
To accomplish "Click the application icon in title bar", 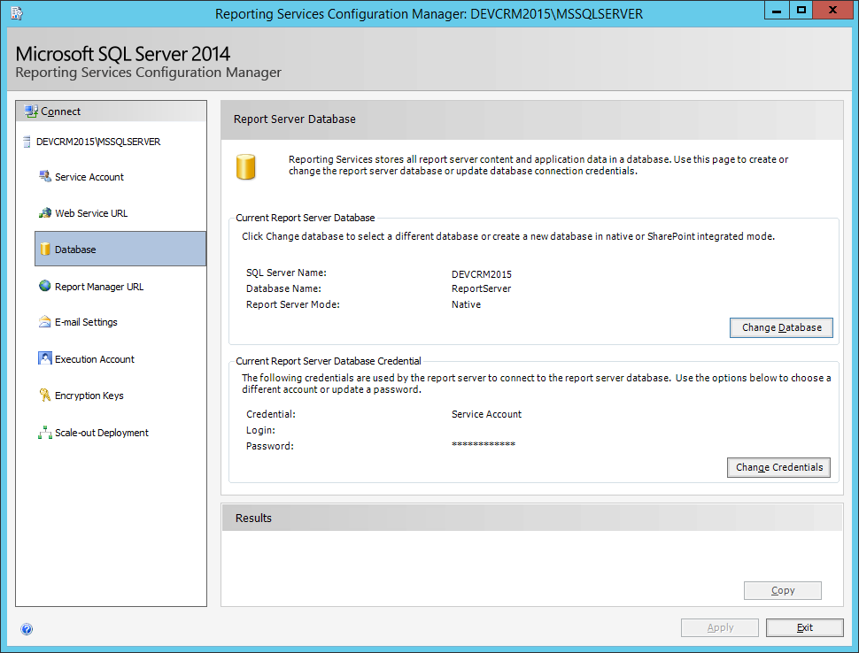I will (x=17, y=13).
